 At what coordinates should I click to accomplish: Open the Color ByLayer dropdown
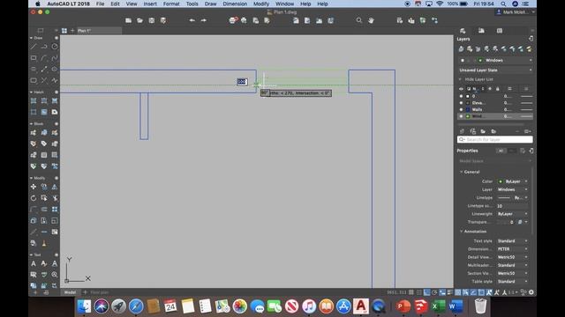[x=513, y=181]
